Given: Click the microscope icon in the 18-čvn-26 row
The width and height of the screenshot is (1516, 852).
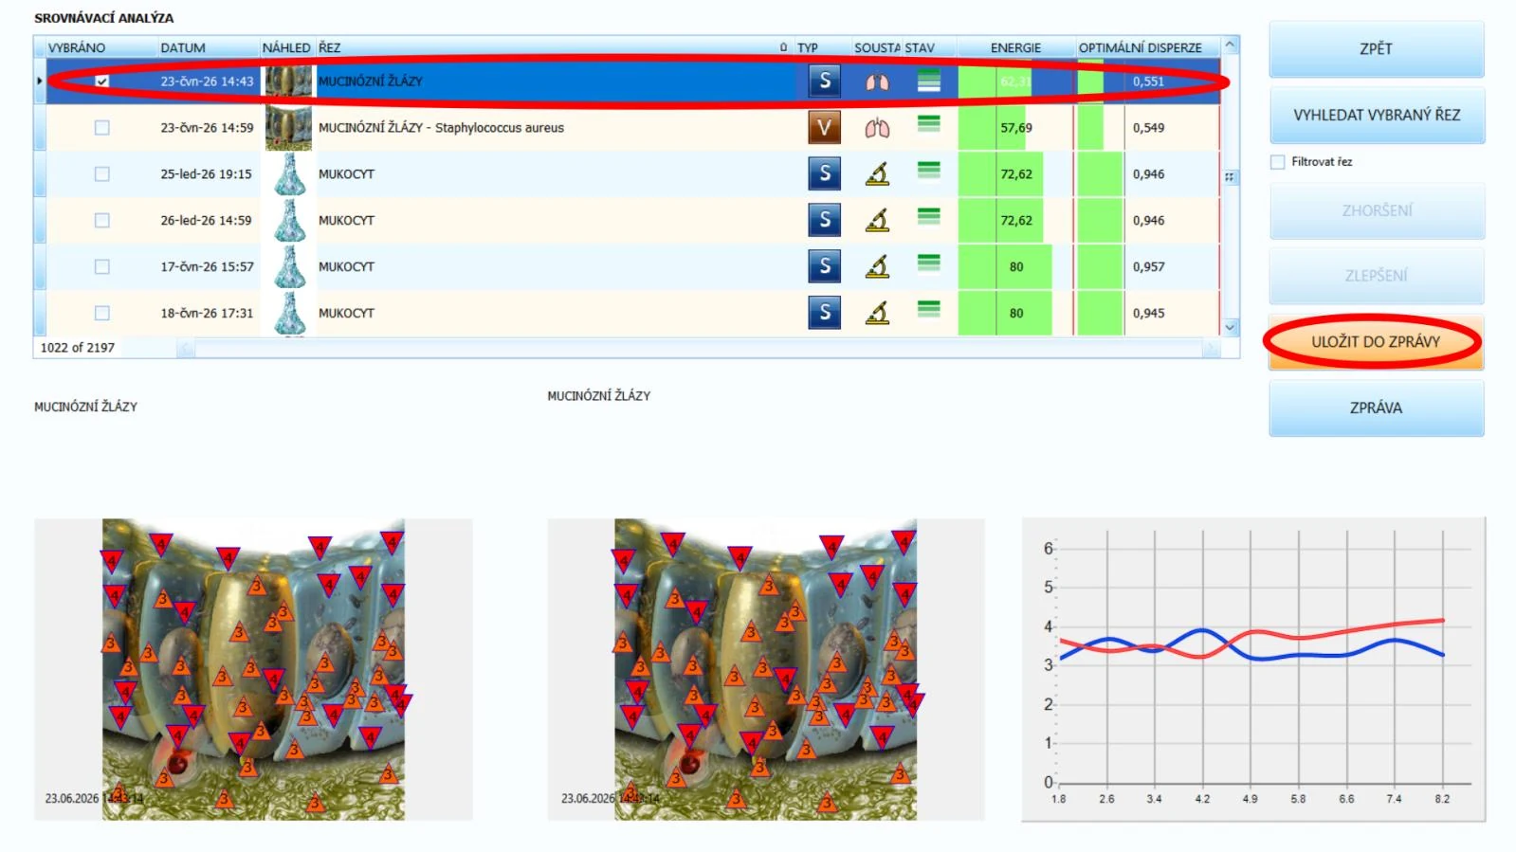Looking at the screenshot, I should click(877, 313).
